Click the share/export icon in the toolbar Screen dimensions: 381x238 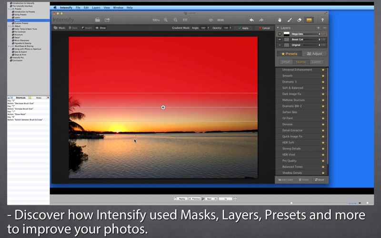click(x=107, y=20)
